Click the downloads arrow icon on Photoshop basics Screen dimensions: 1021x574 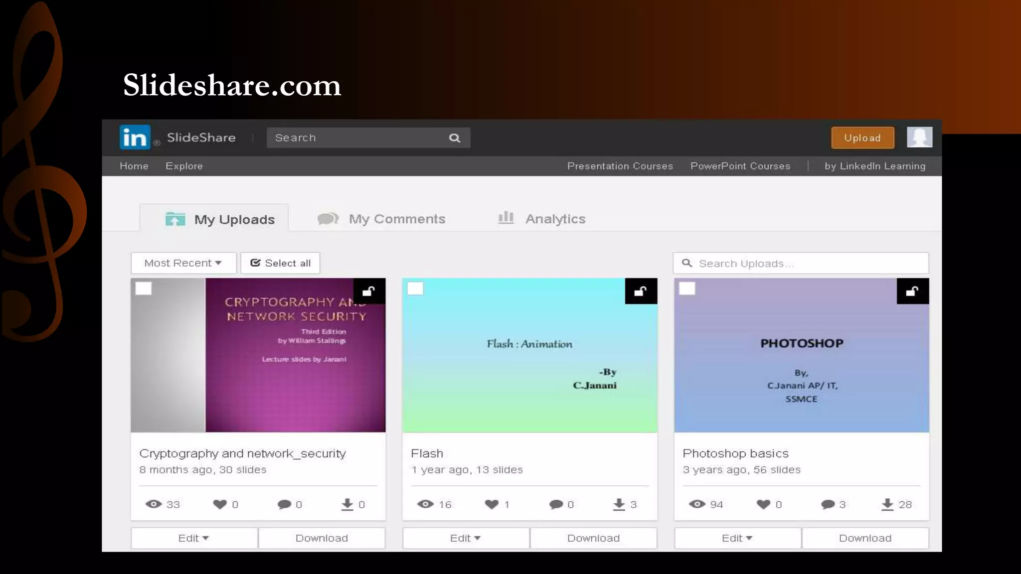point(887,504)
